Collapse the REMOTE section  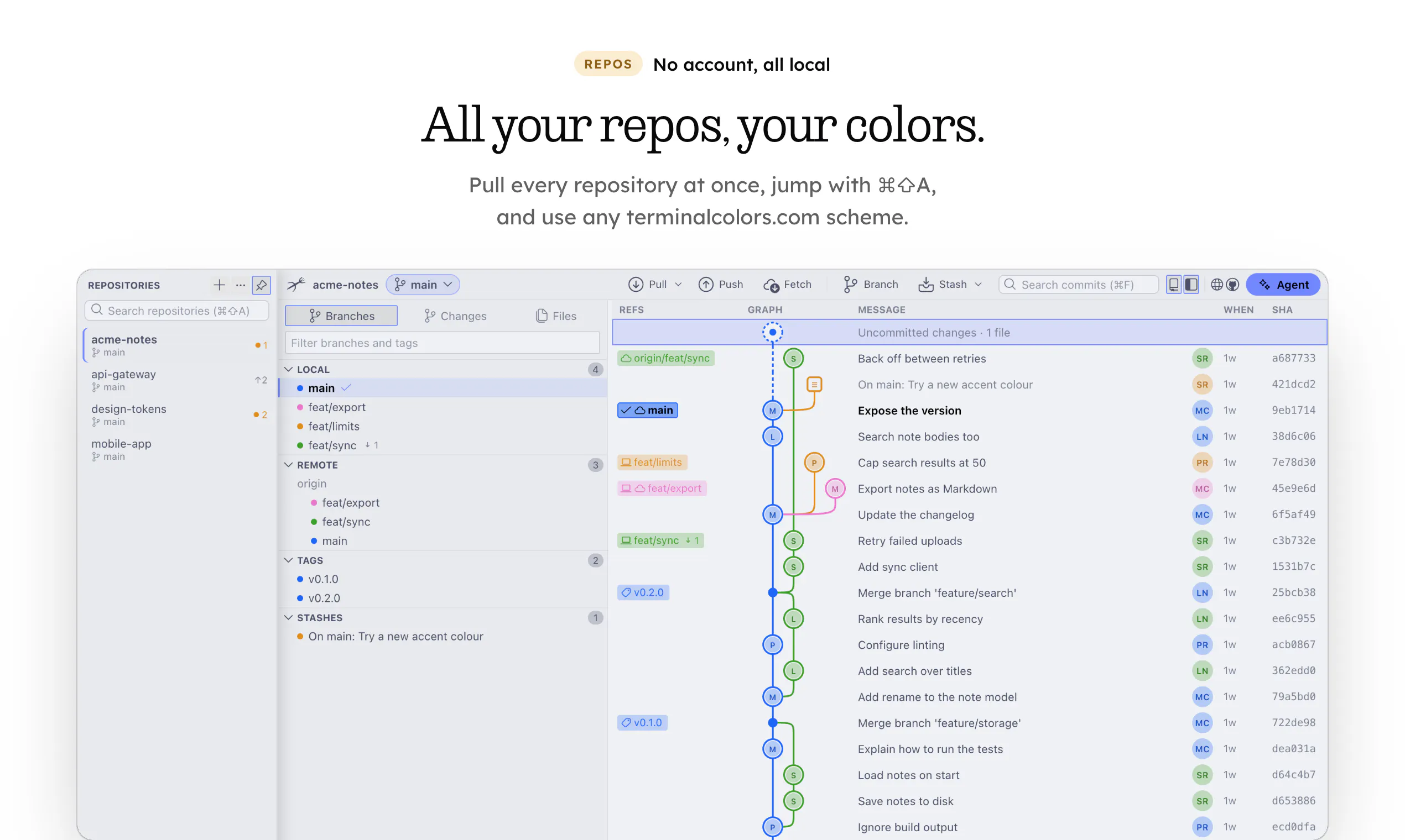pos(288,465)
